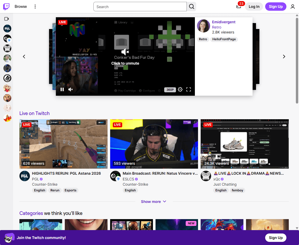Open fourth sidebar channel avatar
The image size is (299, 245).
(7, 58)
